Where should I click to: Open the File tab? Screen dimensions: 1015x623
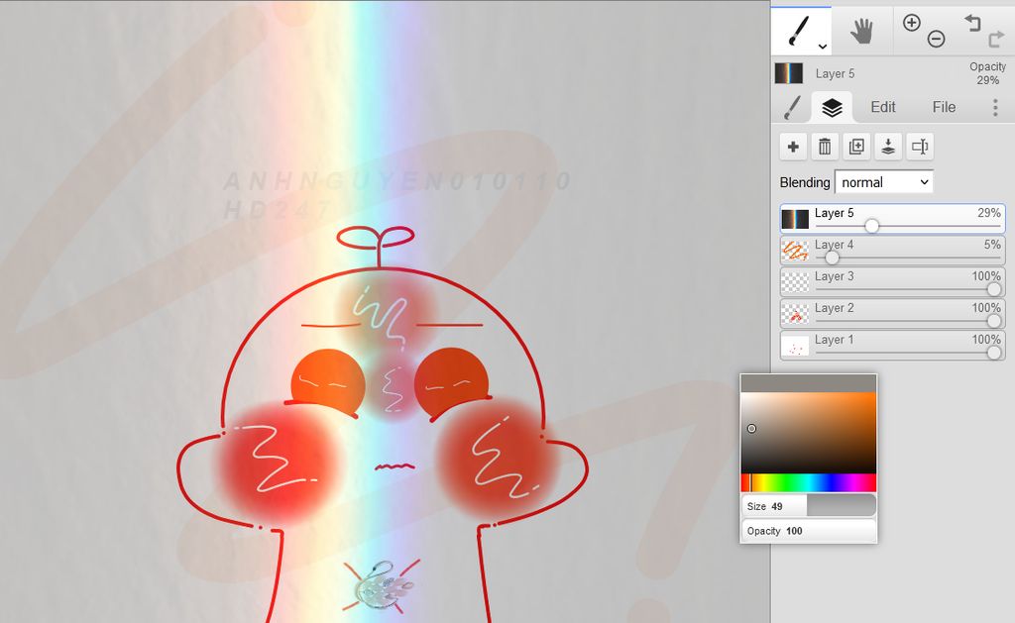pos(944,107)
